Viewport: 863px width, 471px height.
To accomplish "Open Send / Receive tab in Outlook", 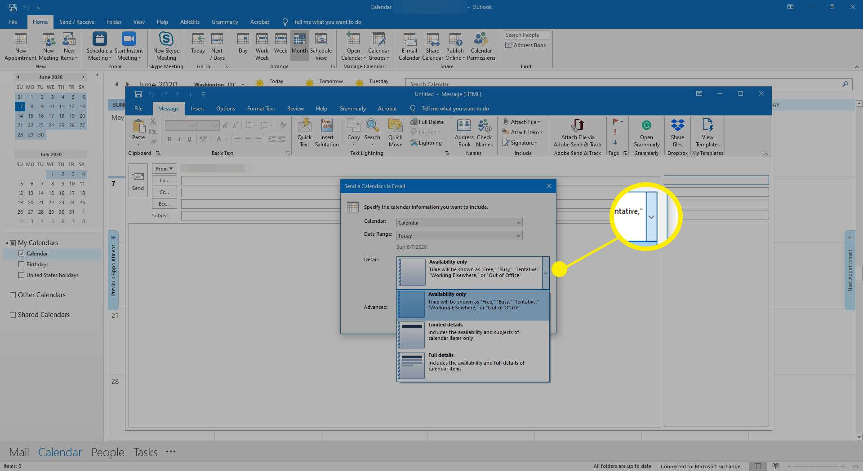I will tap(77, 22).
